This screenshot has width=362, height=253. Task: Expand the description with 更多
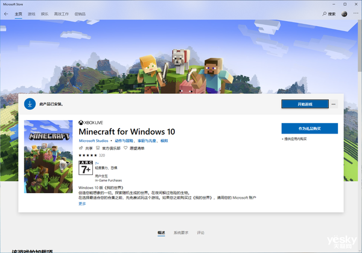click(82, 203)
